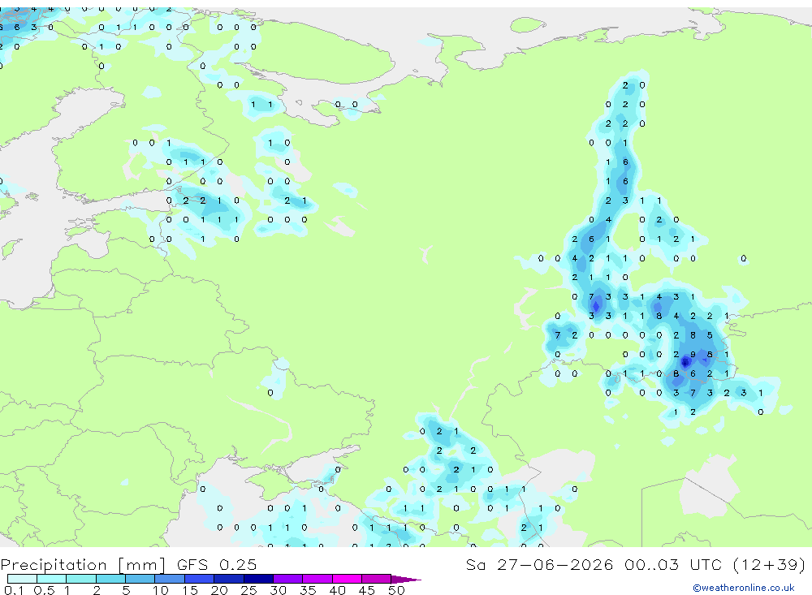
Task: Click the 40–45 mm magenta legend swatch
Action: coord(347,579)
